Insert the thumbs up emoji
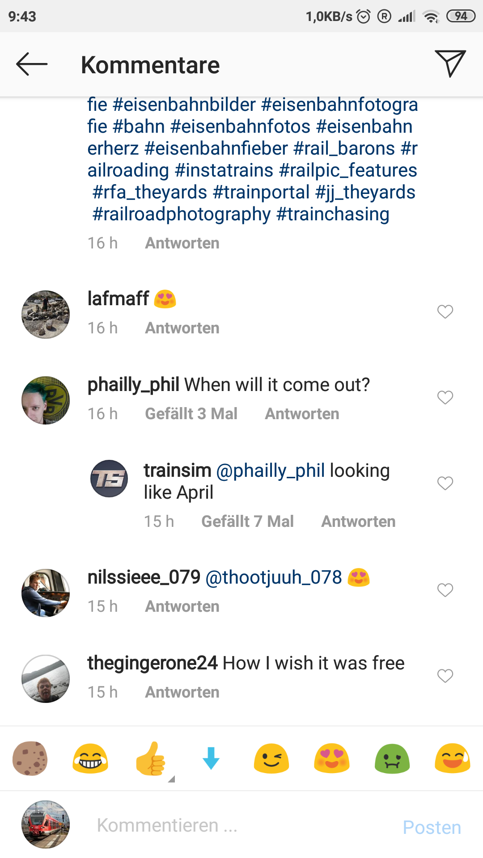Image resolution: width=483 pixels, height=858 pixels. (x=151, y=758)
